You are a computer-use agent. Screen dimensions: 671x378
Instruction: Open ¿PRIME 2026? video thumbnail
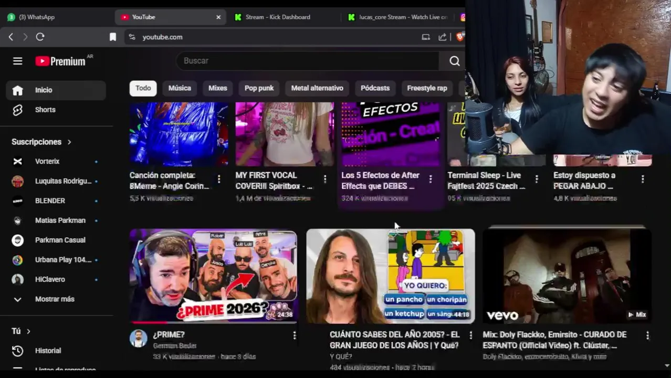coord(213,276)
